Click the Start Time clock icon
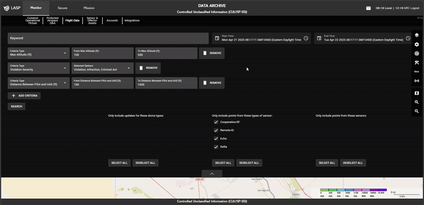This screenshot has height=205, width=424. tap(306, 38)
